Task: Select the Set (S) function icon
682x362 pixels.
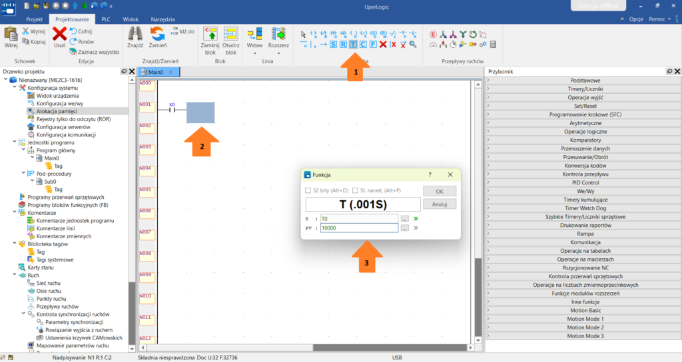Action: tap(333, 45)
